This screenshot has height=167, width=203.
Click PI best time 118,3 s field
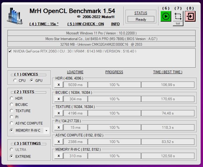[168, 128]
